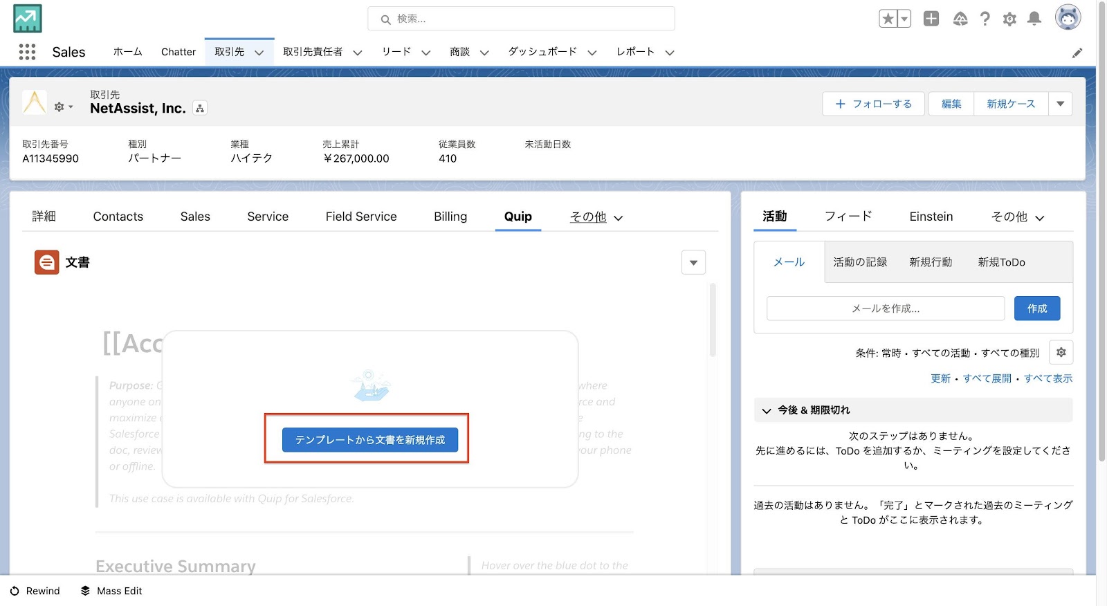
Task: Switch to the Service tab
Action: (x=268, y=217)
